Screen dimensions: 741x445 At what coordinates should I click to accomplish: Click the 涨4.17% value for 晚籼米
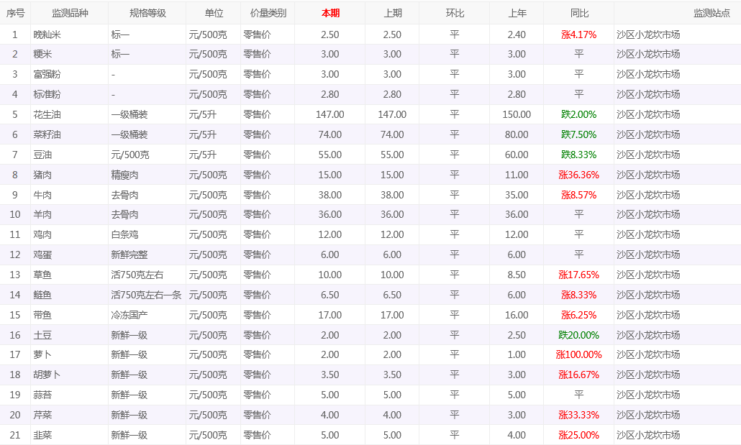click(x=579, y=35)
